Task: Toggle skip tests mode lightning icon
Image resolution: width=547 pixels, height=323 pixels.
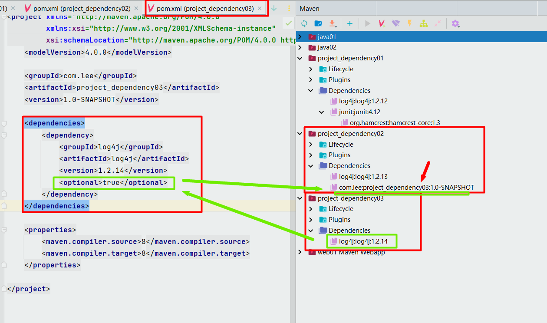Action: point(409,23)
